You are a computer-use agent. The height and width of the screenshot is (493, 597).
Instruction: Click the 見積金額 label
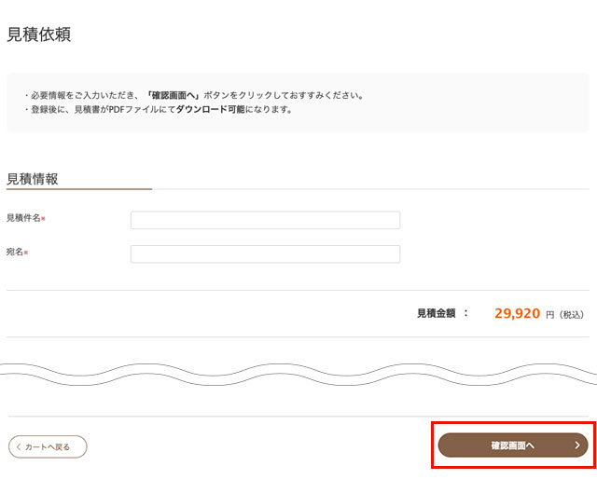point(436,314)
